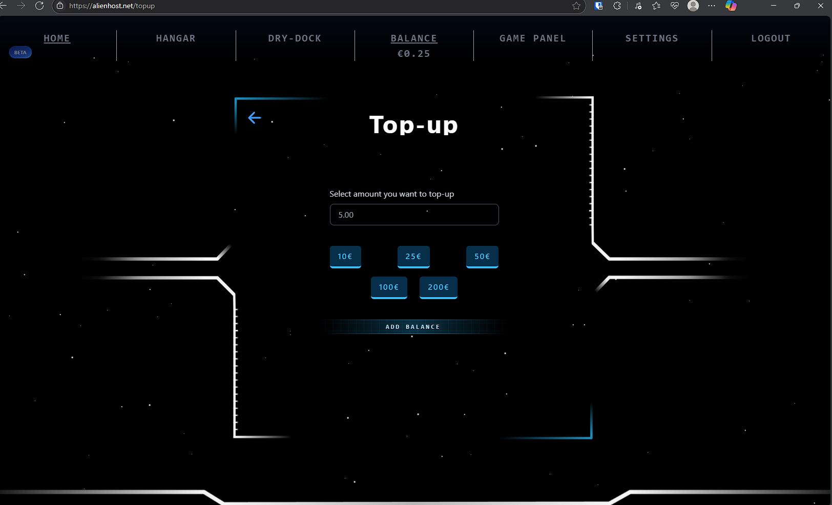
Task: Bookmark this page with the star icon
Action: 576,6
